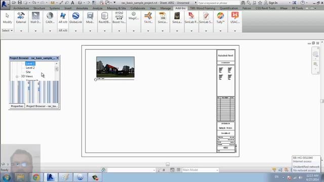324x182 pixels.
Task: Switch to the Structure ribbon tab
Action: [x=39, y=8]
